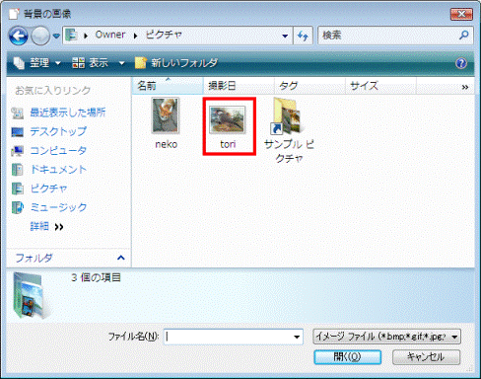This screenshot has height=379, width=481.
Task: Click the recent places icon in sidebar
Action: (x=18, y=114)
